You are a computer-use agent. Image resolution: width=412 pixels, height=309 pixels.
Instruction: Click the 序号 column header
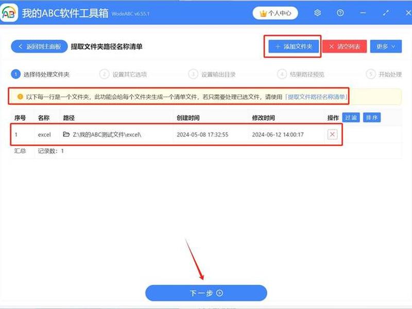(20, 118)
